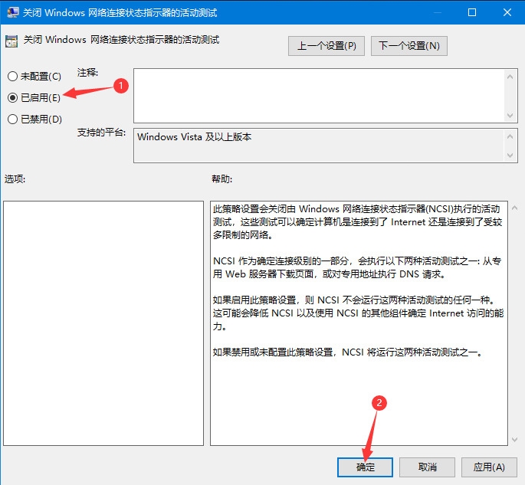This screenshot has width=525, height=485.
Task: Jump to 下一个设置(N)
Action: click(x=409, y=46)
